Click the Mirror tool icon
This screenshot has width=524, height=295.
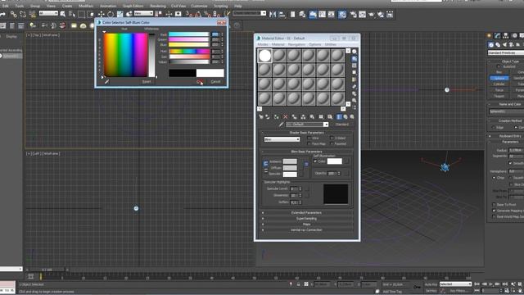coord(273,14)
